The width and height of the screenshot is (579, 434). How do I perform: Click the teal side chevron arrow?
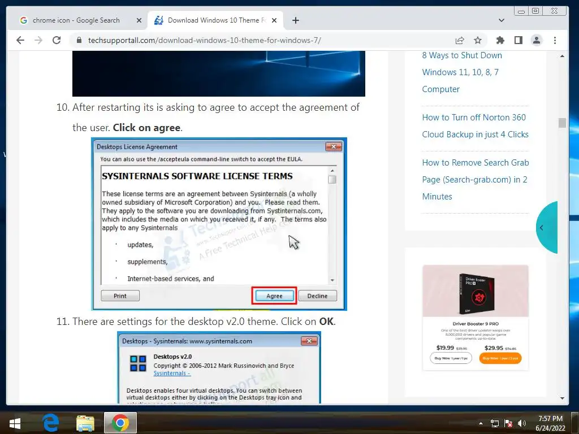point(547,228)
